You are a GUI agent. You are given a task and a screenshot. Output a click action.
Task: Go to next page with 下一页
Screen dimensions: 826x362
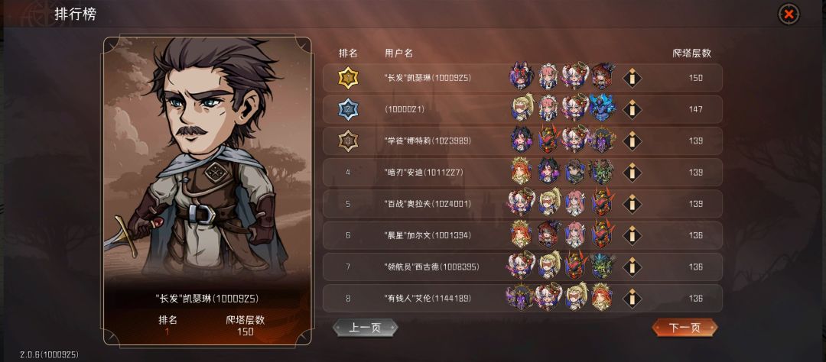685,328
